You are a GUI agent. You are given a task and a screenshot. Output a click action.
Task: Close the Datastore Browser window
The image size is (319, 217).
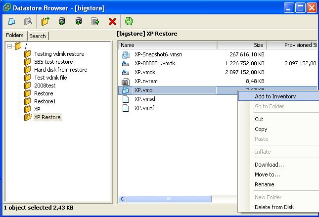312,8
